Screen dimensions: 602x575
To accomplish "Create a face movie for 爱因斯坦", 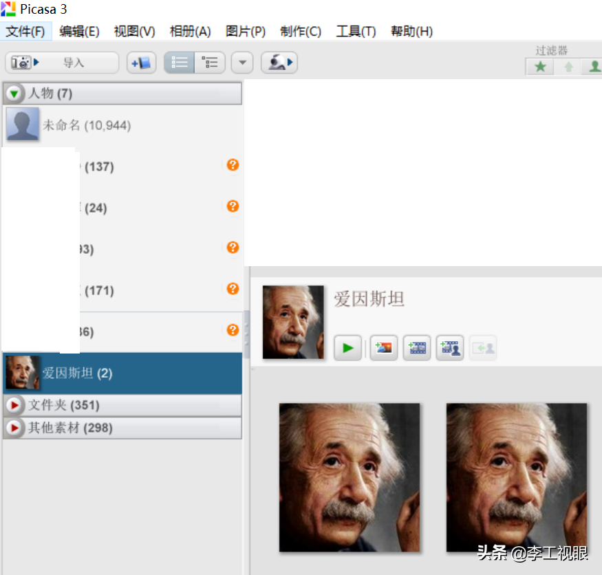I will click(450, 348).
